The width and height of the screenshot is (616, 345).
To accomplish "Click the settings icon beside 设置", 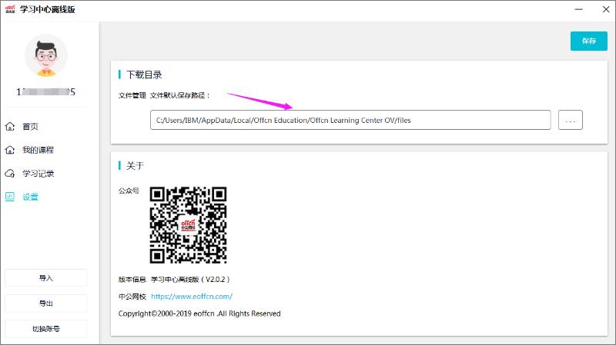I will coord(10,197).
